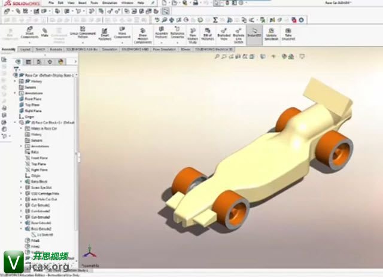Switch to the Evaluate ribbon tab
This screenshot has height=277, width=383.
(x=56, y=49)
